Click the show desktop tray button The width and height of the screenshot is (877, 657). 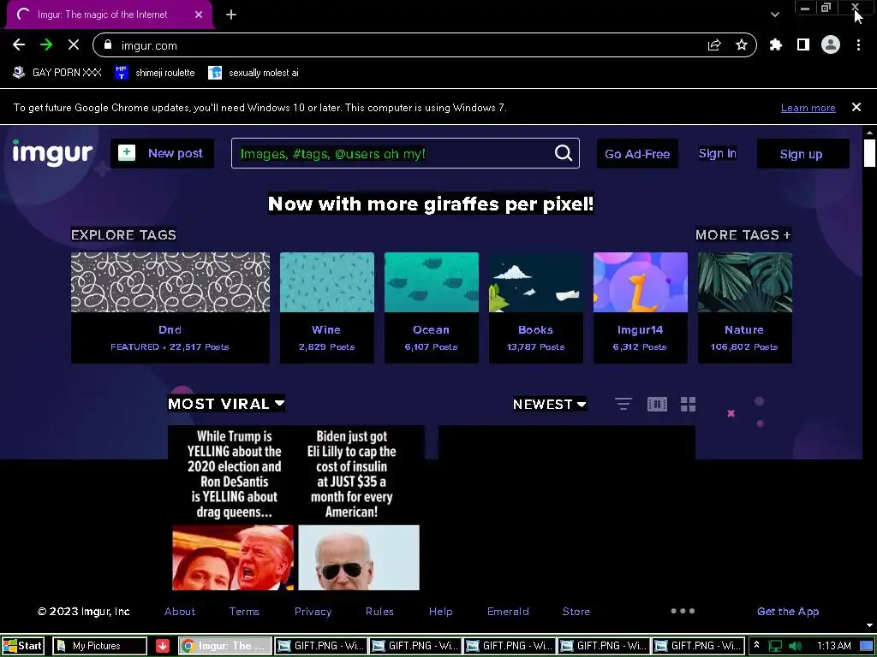(867, 646)
